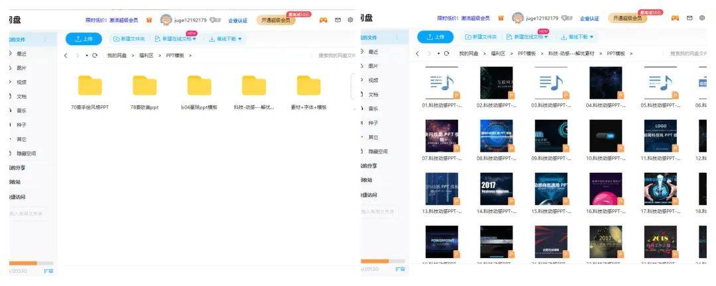Viewport: 716px width, 286px height.
Task: Open the b04星球ppt模板 folder in left window
Action: [199, 85]
